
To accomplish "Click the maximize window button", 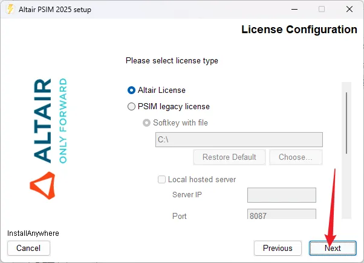I will pos(322,9).
